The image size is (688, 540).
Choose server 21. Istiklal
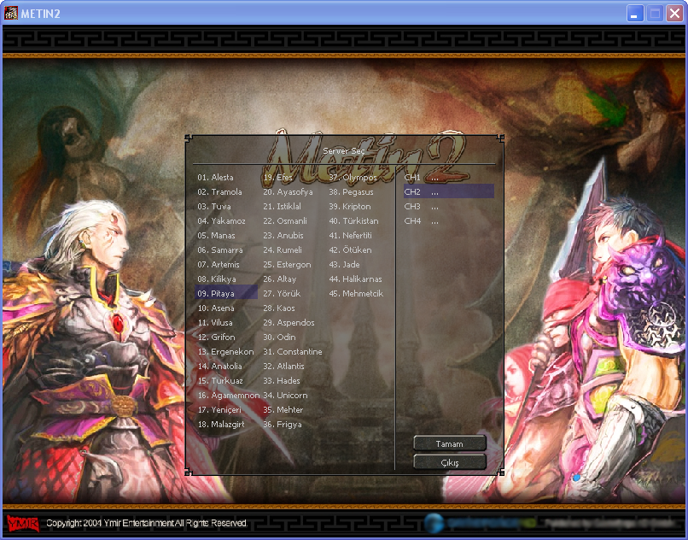pyautogui.click(x=283, y=207)
